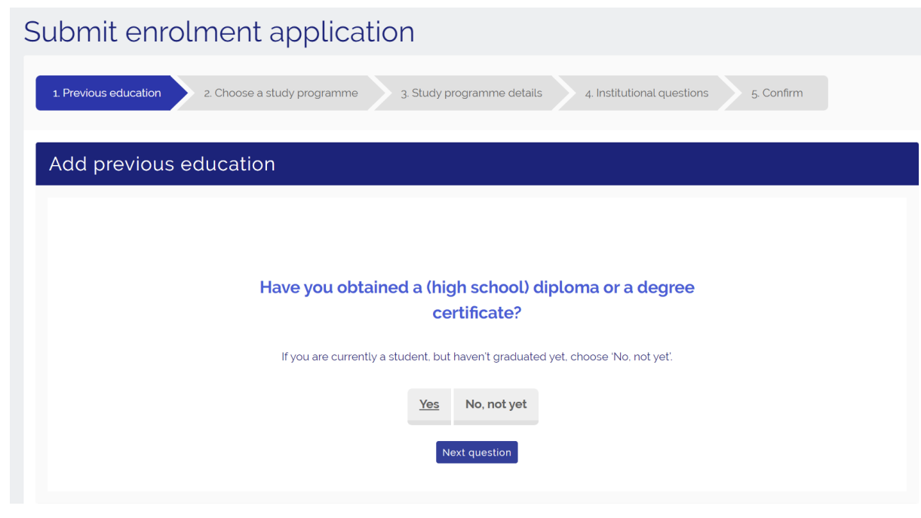
Task: Open step 5 Confirm
Action: [777, 93]
